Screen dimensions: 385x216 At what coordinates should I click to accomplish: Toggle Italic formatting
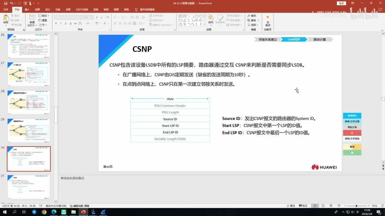pyautogui.click(x=61, y=23)
